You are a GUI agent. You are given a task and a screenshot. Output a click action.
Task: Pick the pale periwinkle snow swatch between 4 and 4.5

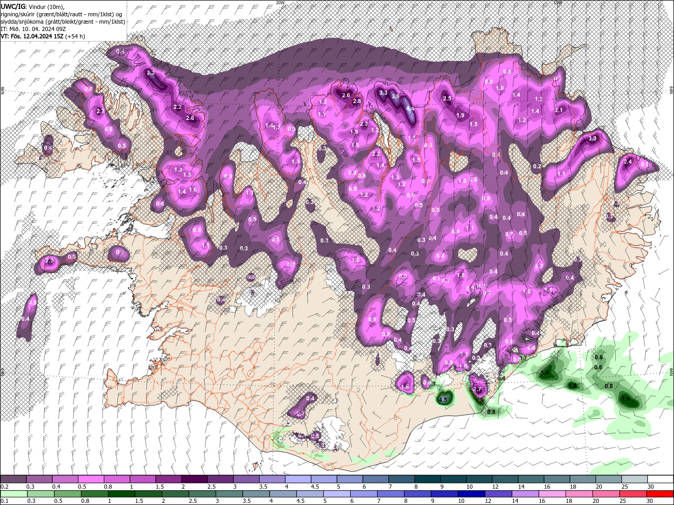click(x=298, y=479)
